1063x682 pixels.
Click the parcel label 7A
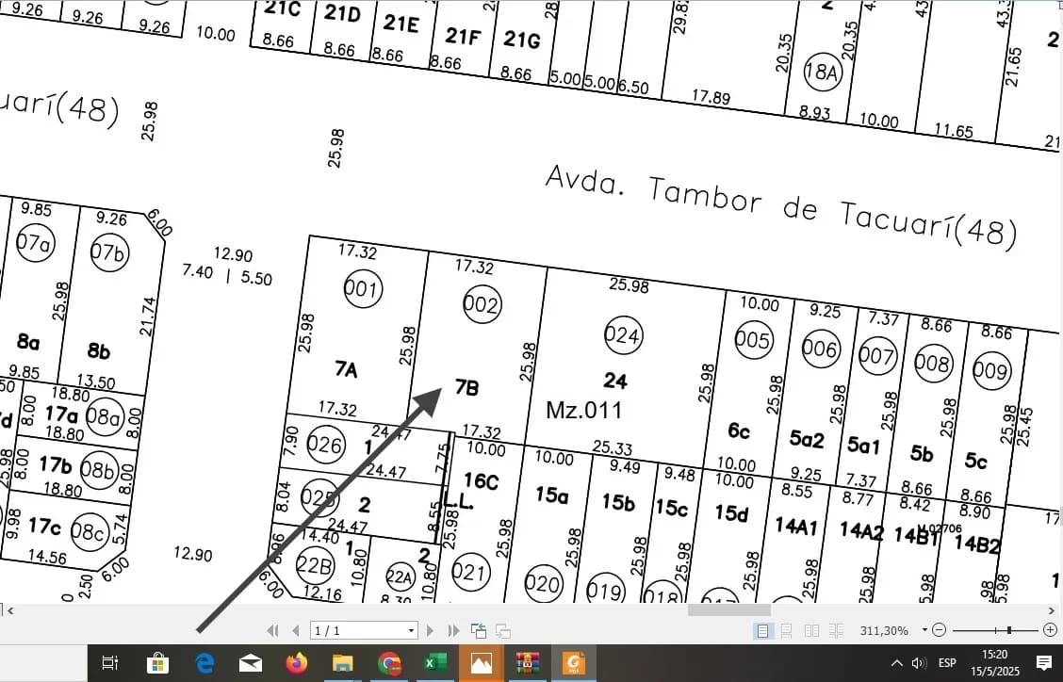pos(347,369)
